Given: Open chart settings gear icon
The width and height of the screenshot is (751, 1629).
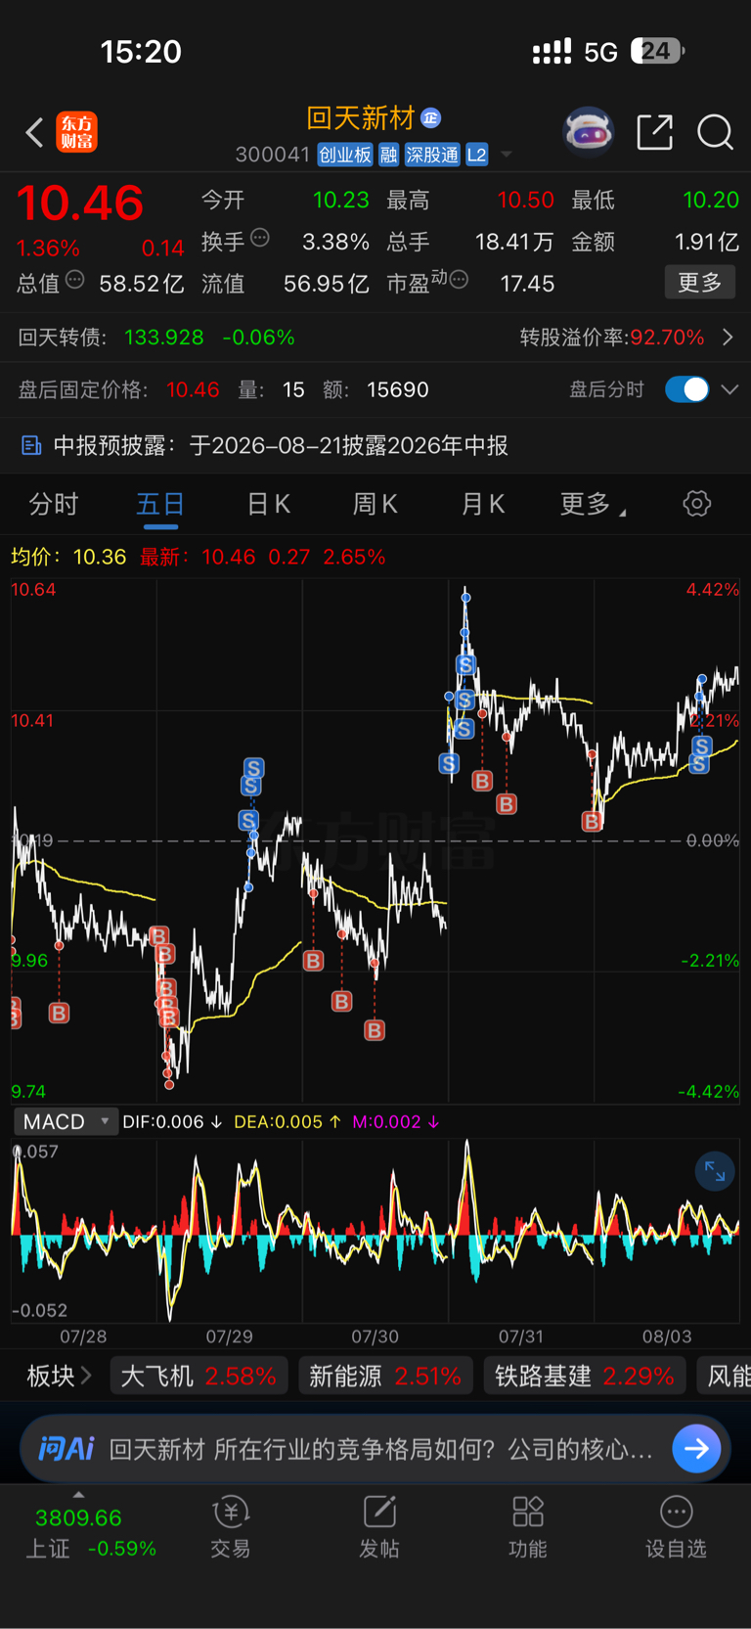Looking at the screenshot, I should click(x=696, y=504).
